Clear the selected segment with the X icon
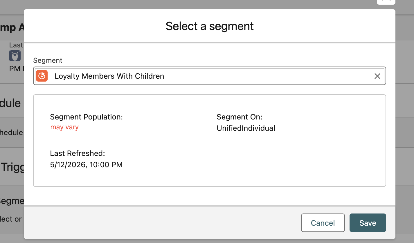 point(377,76)
